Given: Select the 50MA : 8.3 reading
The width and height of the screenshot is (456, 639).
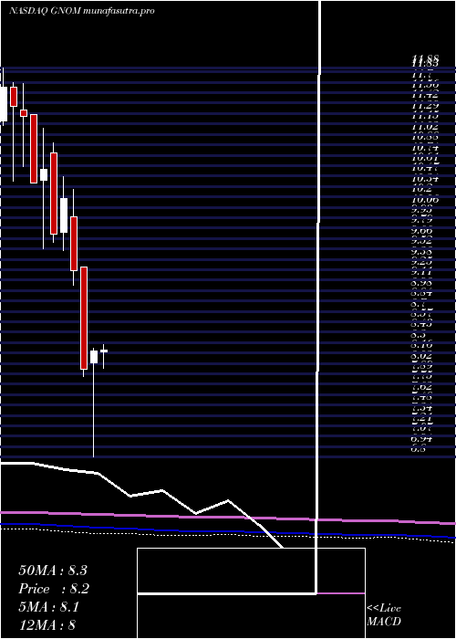Looking at the screenshot, I should (53, 571).
